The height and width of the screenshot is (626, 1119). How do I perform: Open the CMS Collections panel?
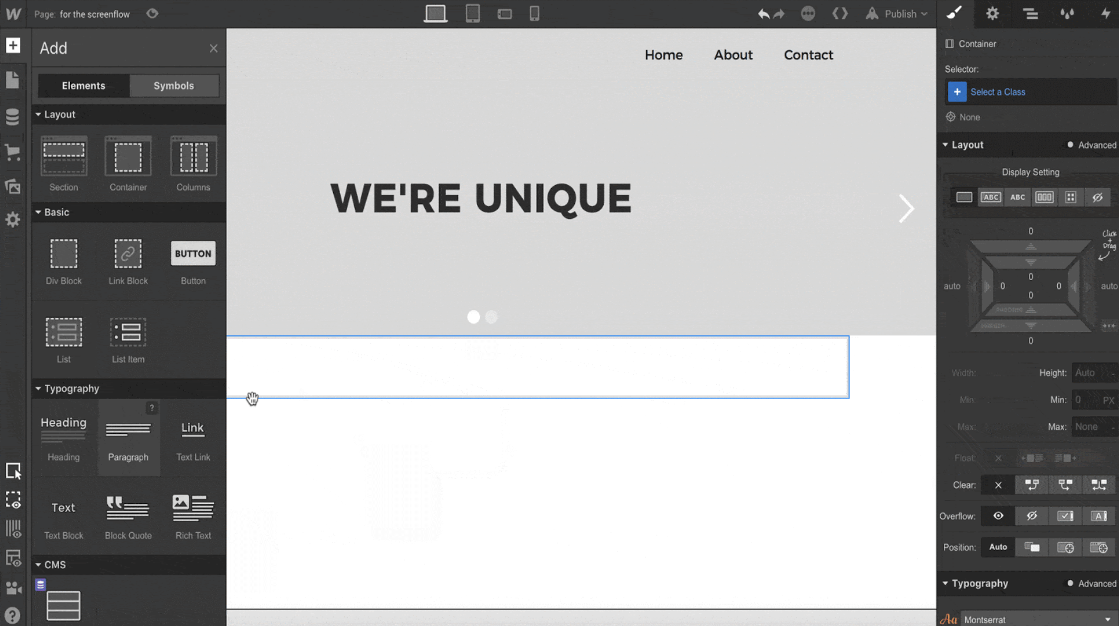pos(13,117)
